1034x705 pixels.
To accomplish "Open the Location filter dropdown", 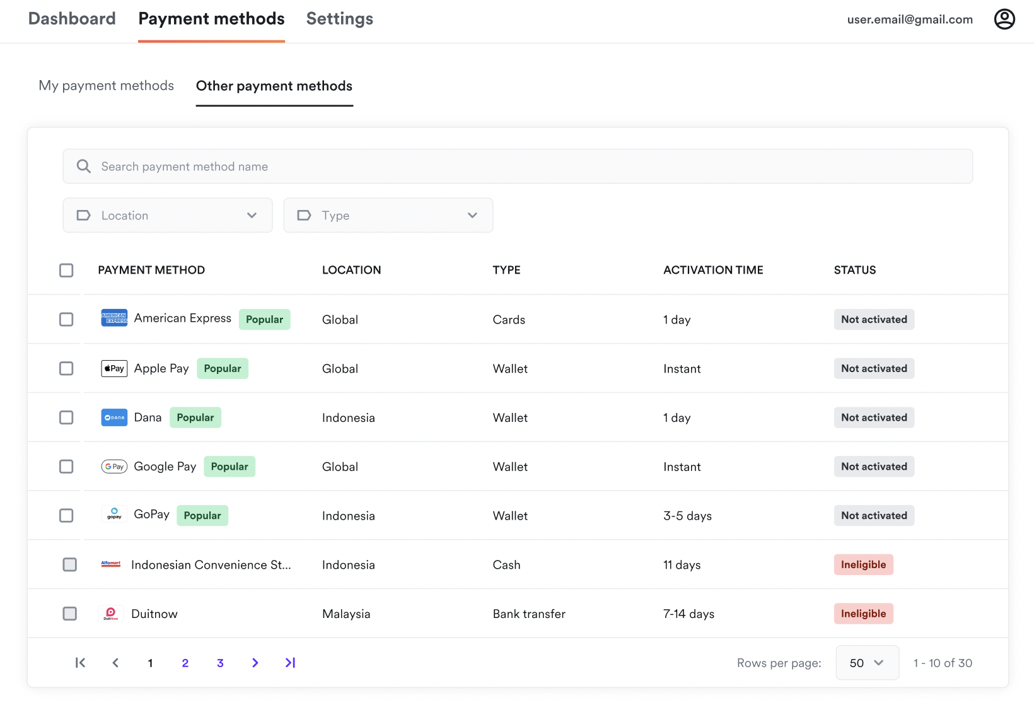I will point(167,215).
